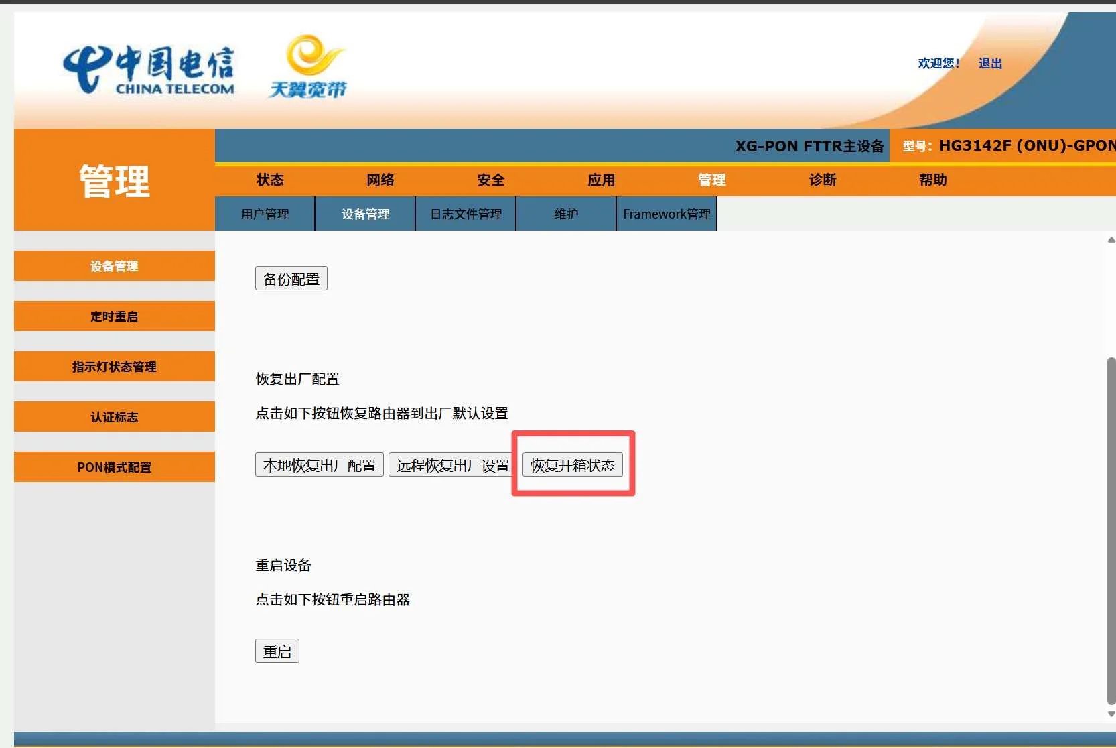Screen dimensions: 1116x748
Task: Switch to the 用户管理 sub-tab
Action: (265, 214)
